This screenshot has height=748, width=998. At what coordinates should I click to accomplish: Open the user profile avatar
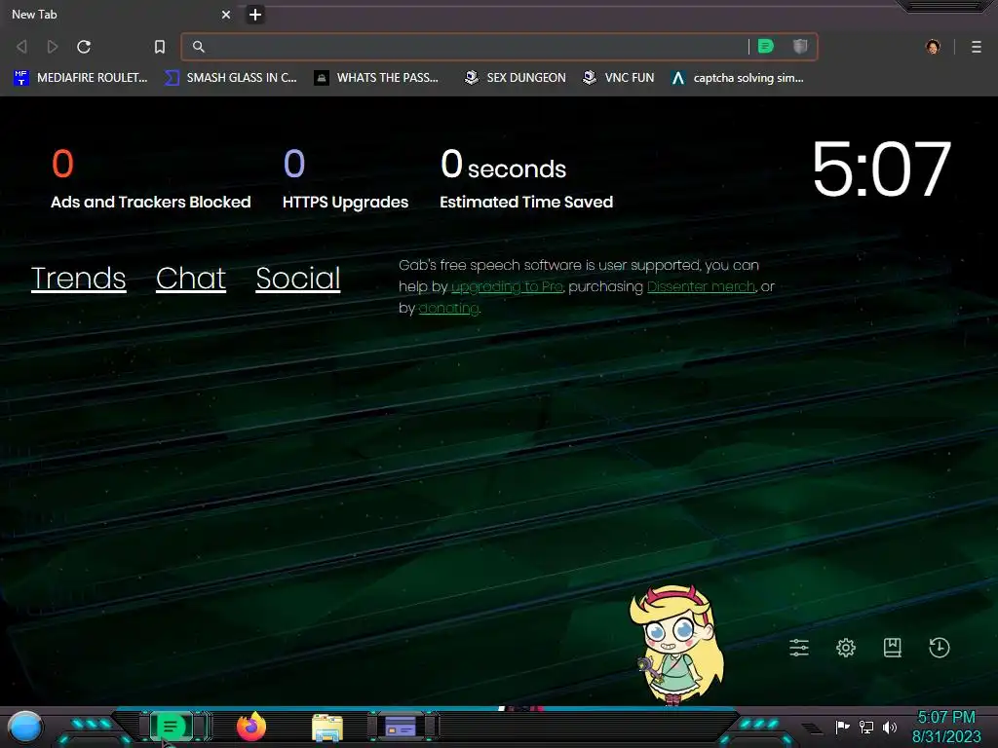click(933, 47)
